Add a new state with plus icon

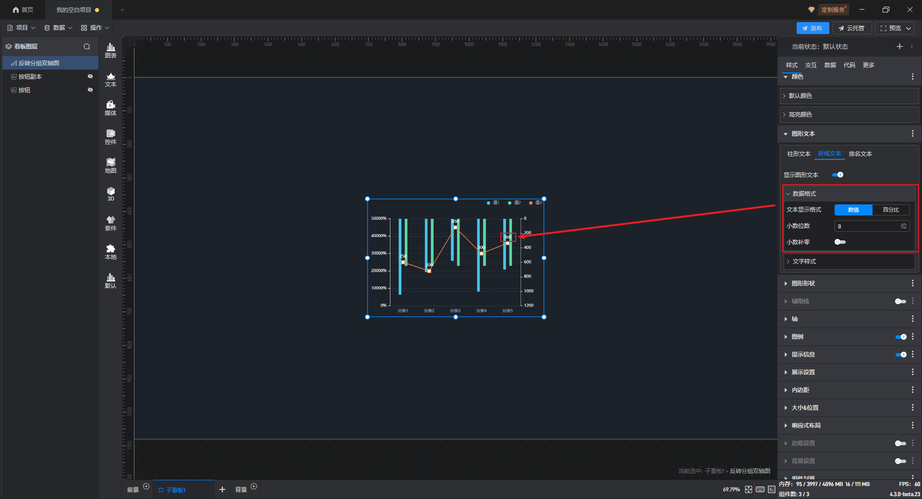899,47
